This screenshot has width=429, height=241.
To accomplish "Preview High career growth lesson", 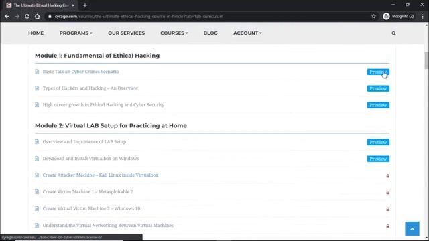I will 378,105.
